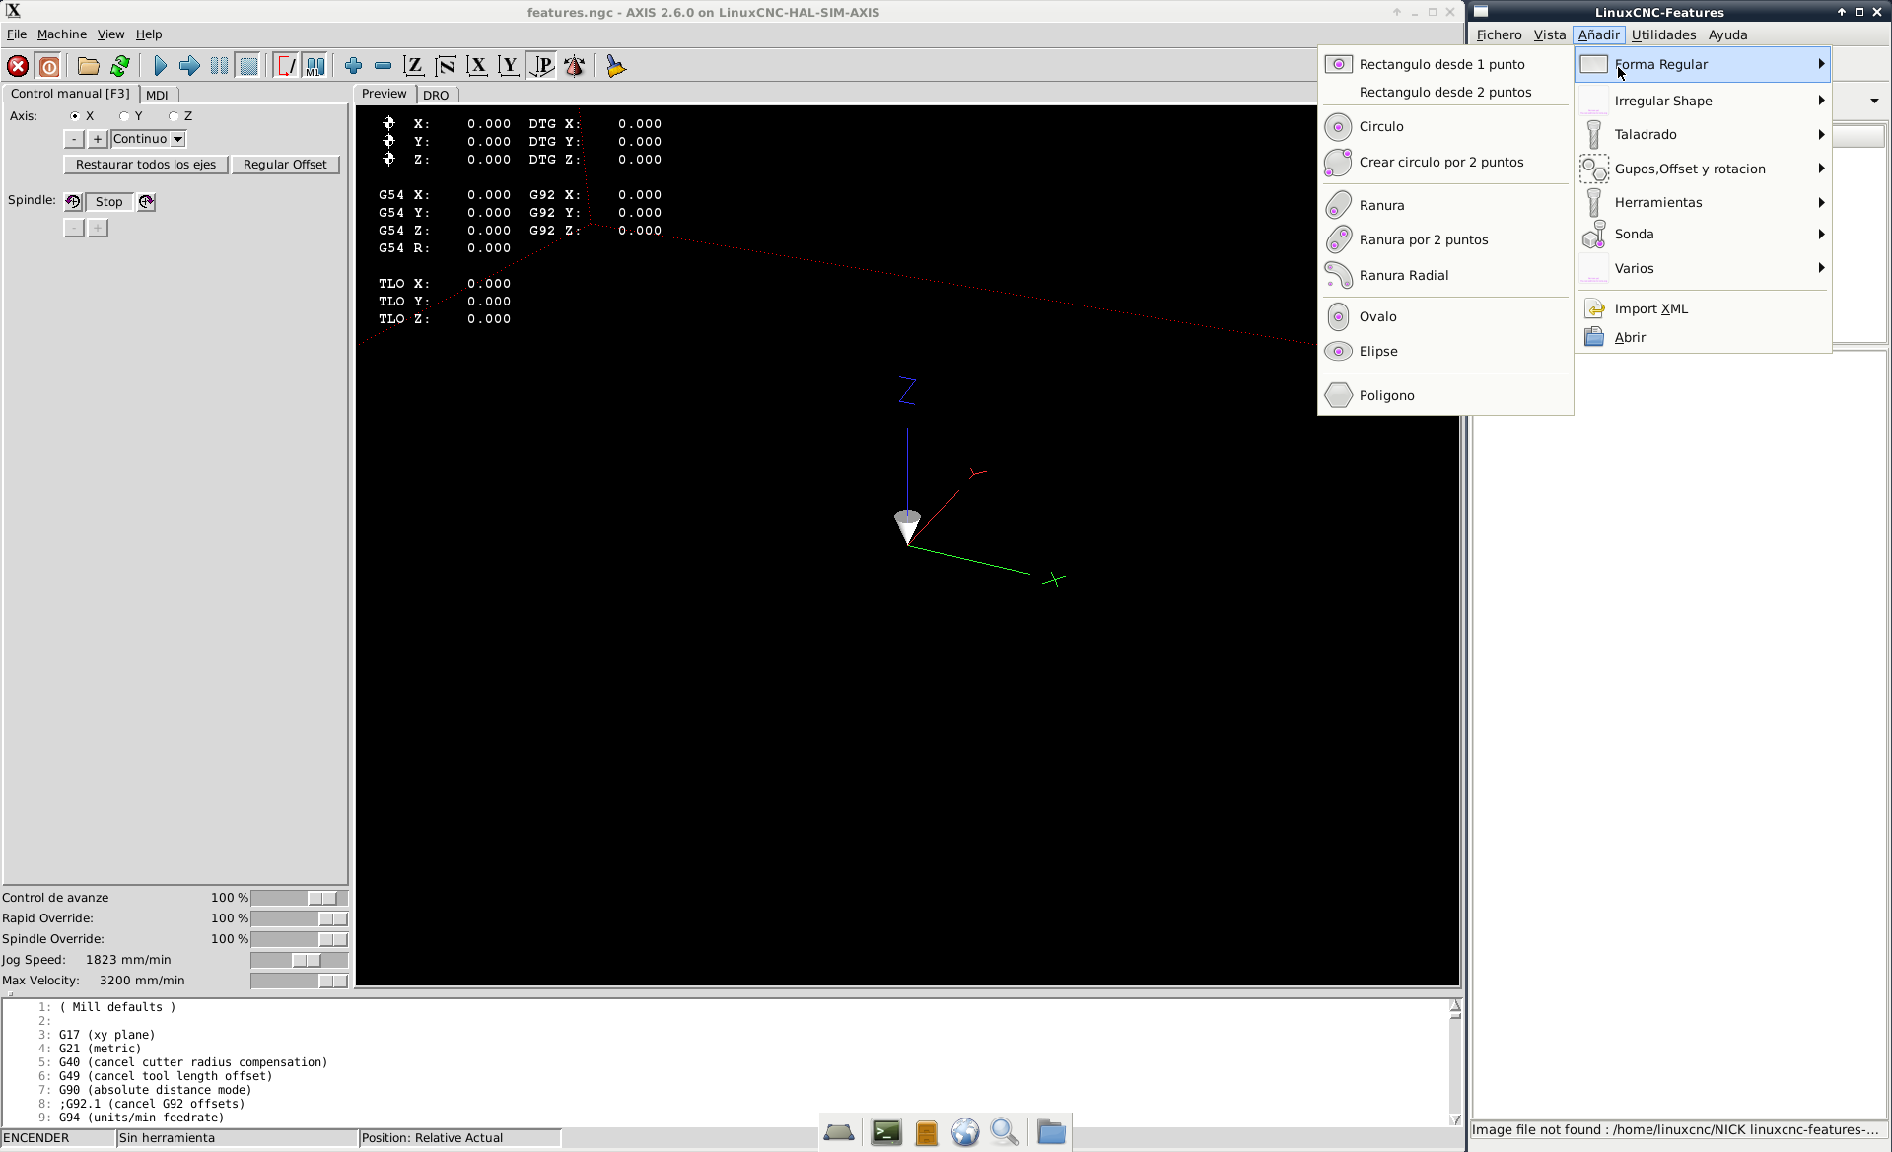Jog axis in positive direction
The image size is (1892, 1152).
pos(98,139)
